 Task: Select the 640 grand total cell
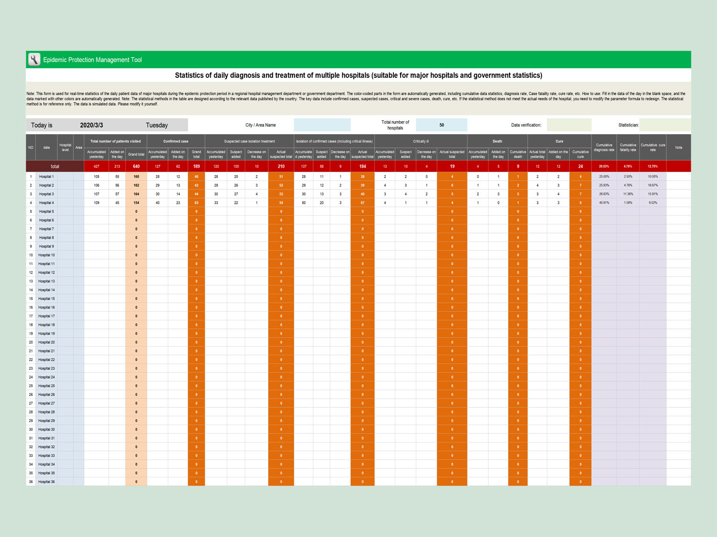point(136,167)
